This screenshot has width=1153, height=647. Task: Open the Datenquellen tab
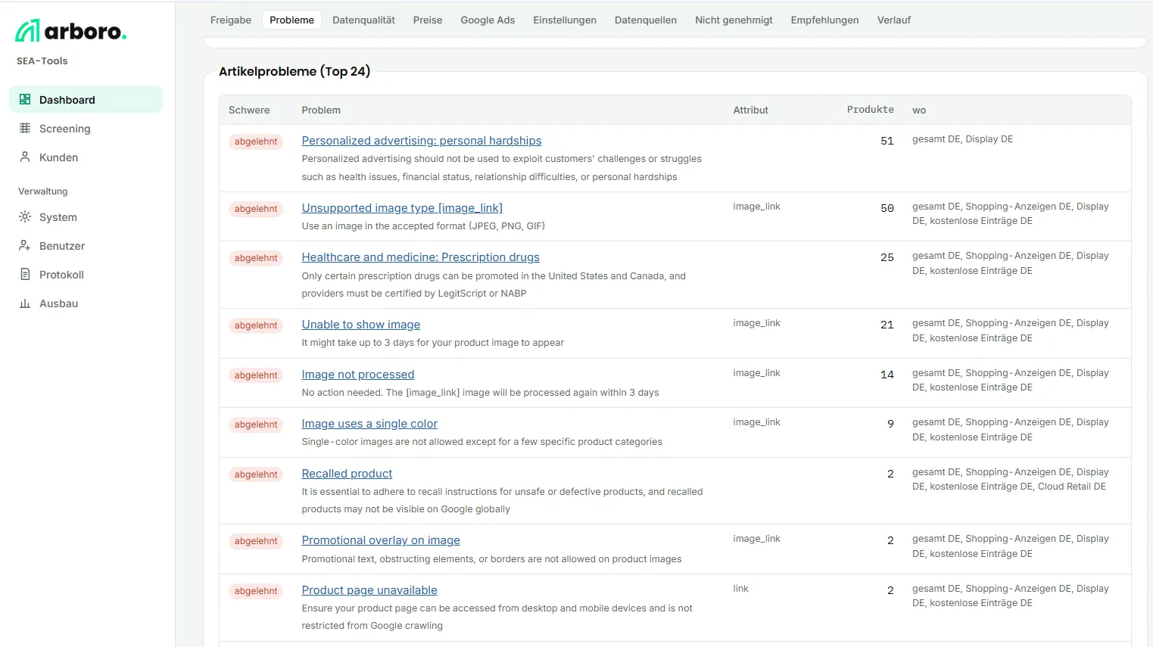(x=646, y=20)
